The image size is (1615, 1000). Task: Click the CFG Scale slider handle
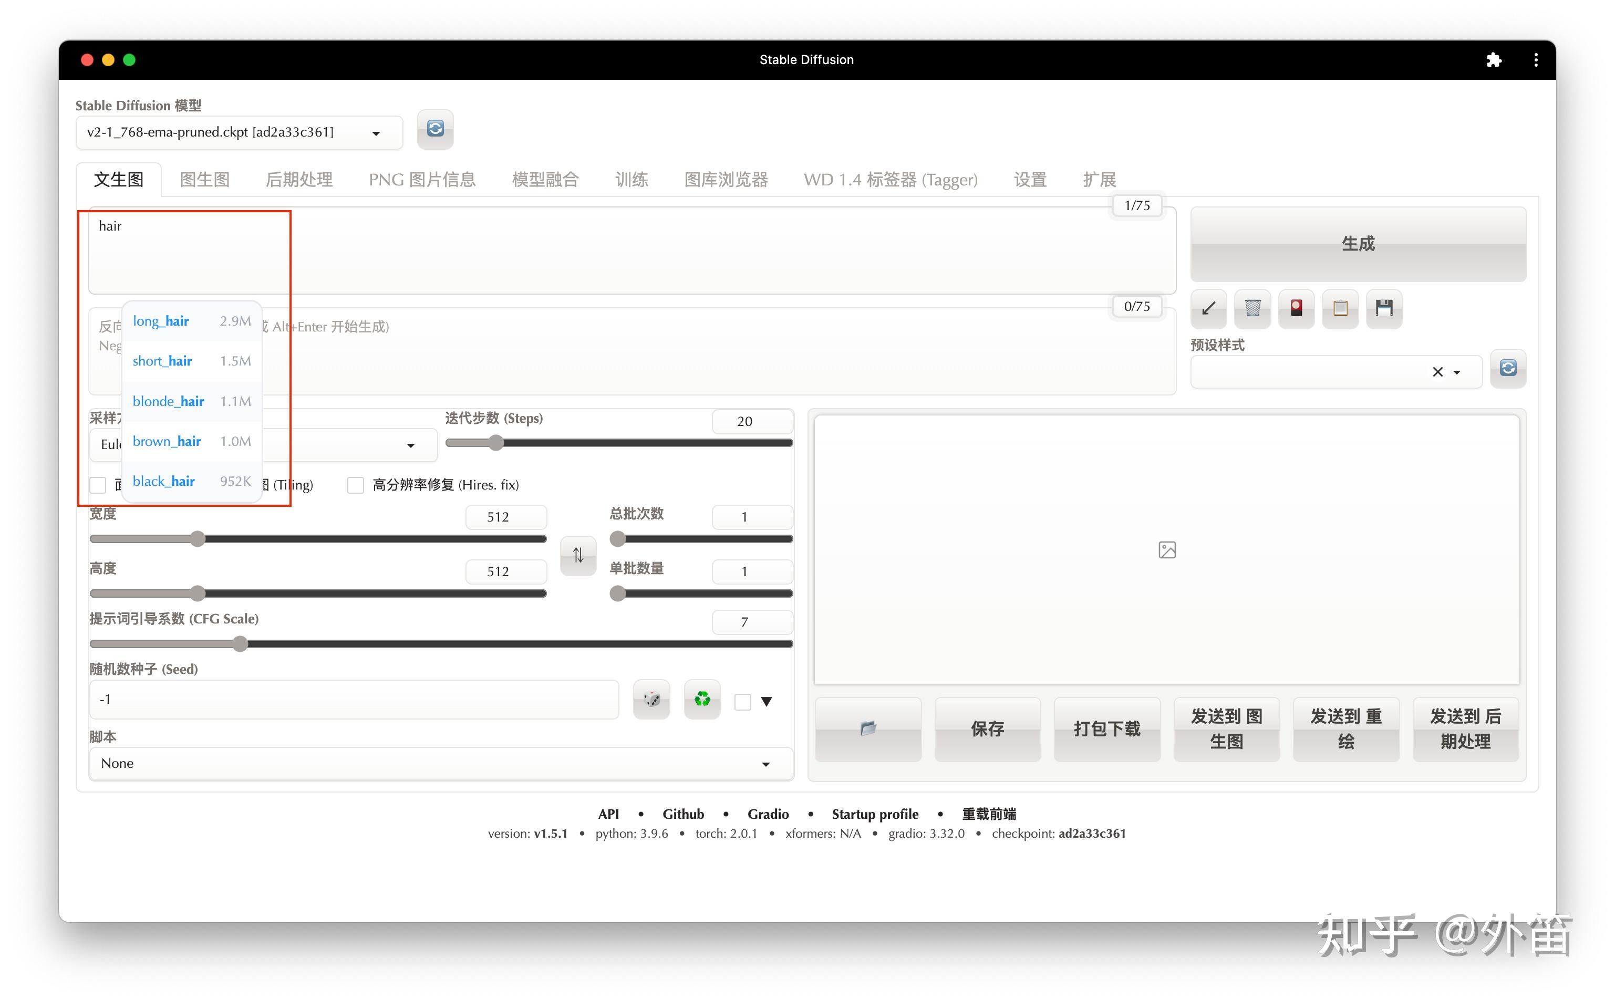(240, 643)
